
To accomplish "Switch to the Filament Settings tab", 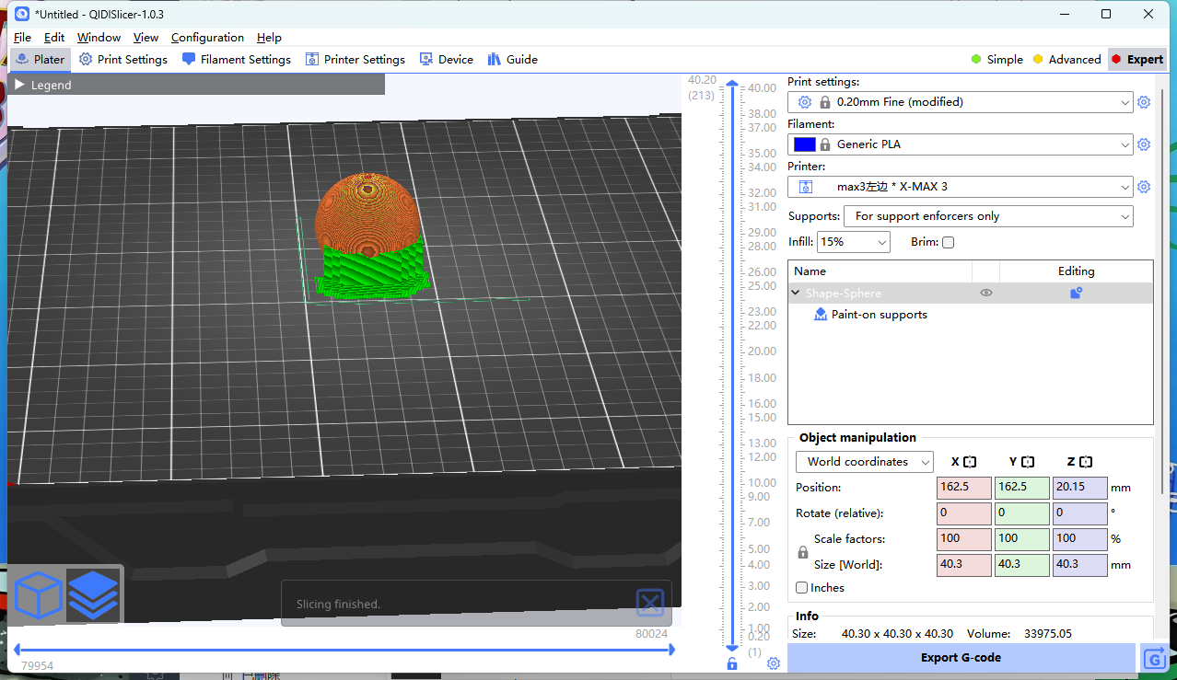I will point(237,60).
